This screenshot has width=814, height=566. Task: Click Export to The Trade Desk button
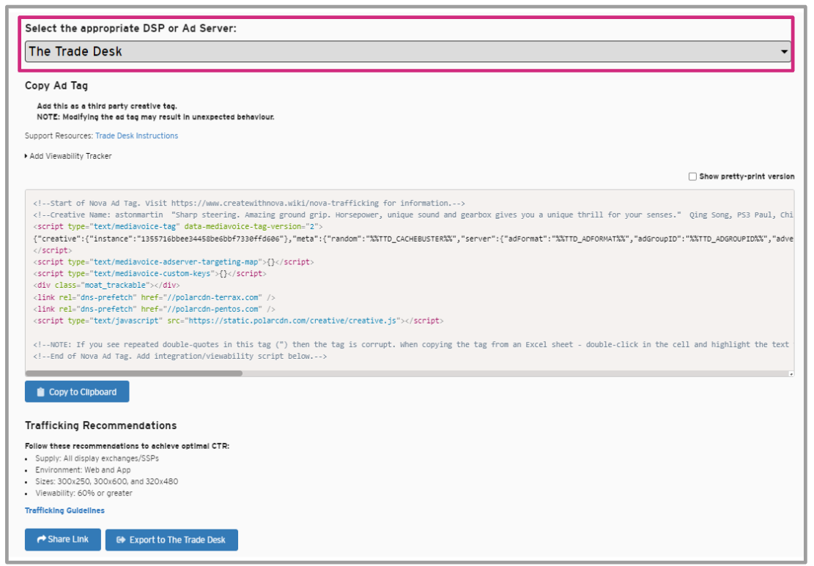click(x=171, y=540)
